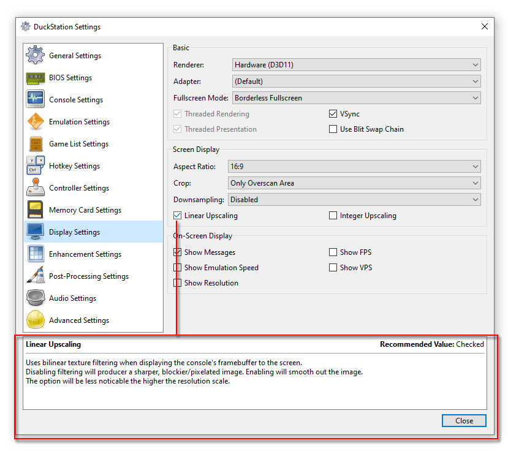Select Emulation Settings in the sidebar

[x=80, y=122]
